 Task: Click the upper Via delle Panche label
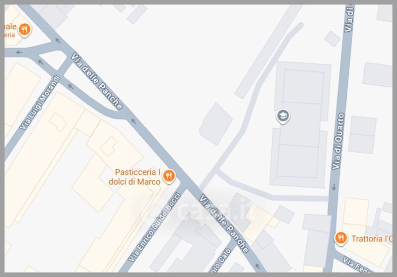tap(96, 81)
